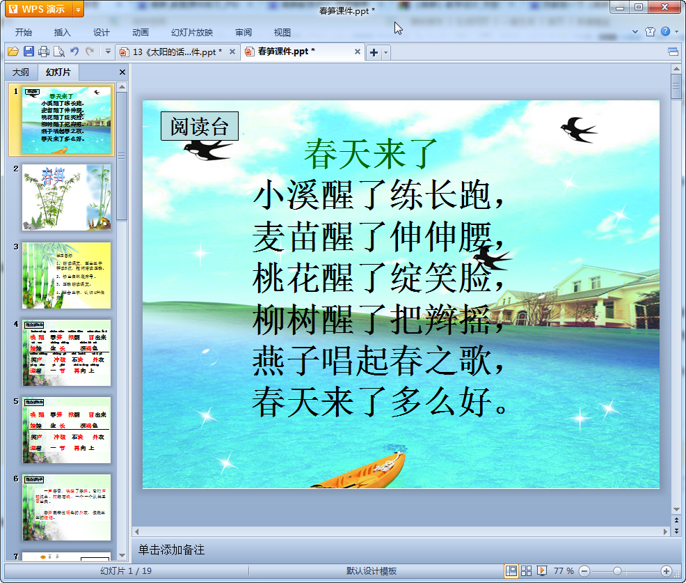Print using the printer icon
The height and width of the screenshot is (583, 686).
click(44, 52)
